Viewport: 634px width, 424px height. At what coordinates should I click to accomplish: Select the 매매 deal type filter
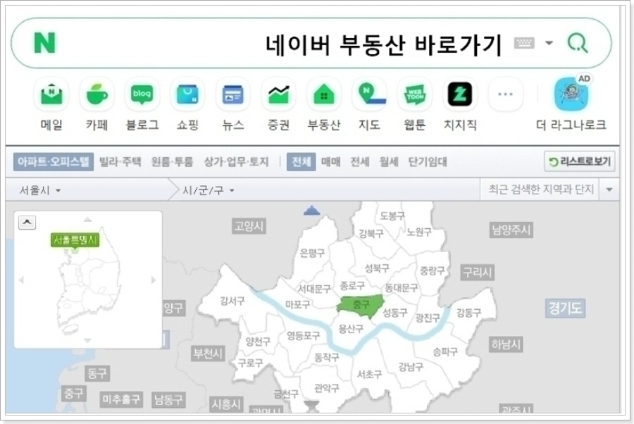[x=331, y=162]
